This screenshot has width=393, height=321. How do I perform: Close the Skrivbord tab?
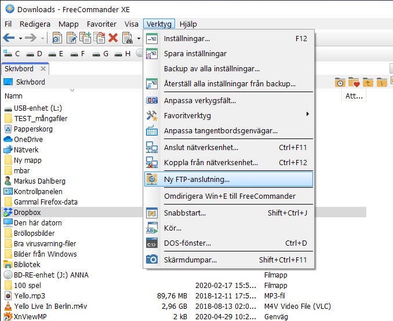43,68
